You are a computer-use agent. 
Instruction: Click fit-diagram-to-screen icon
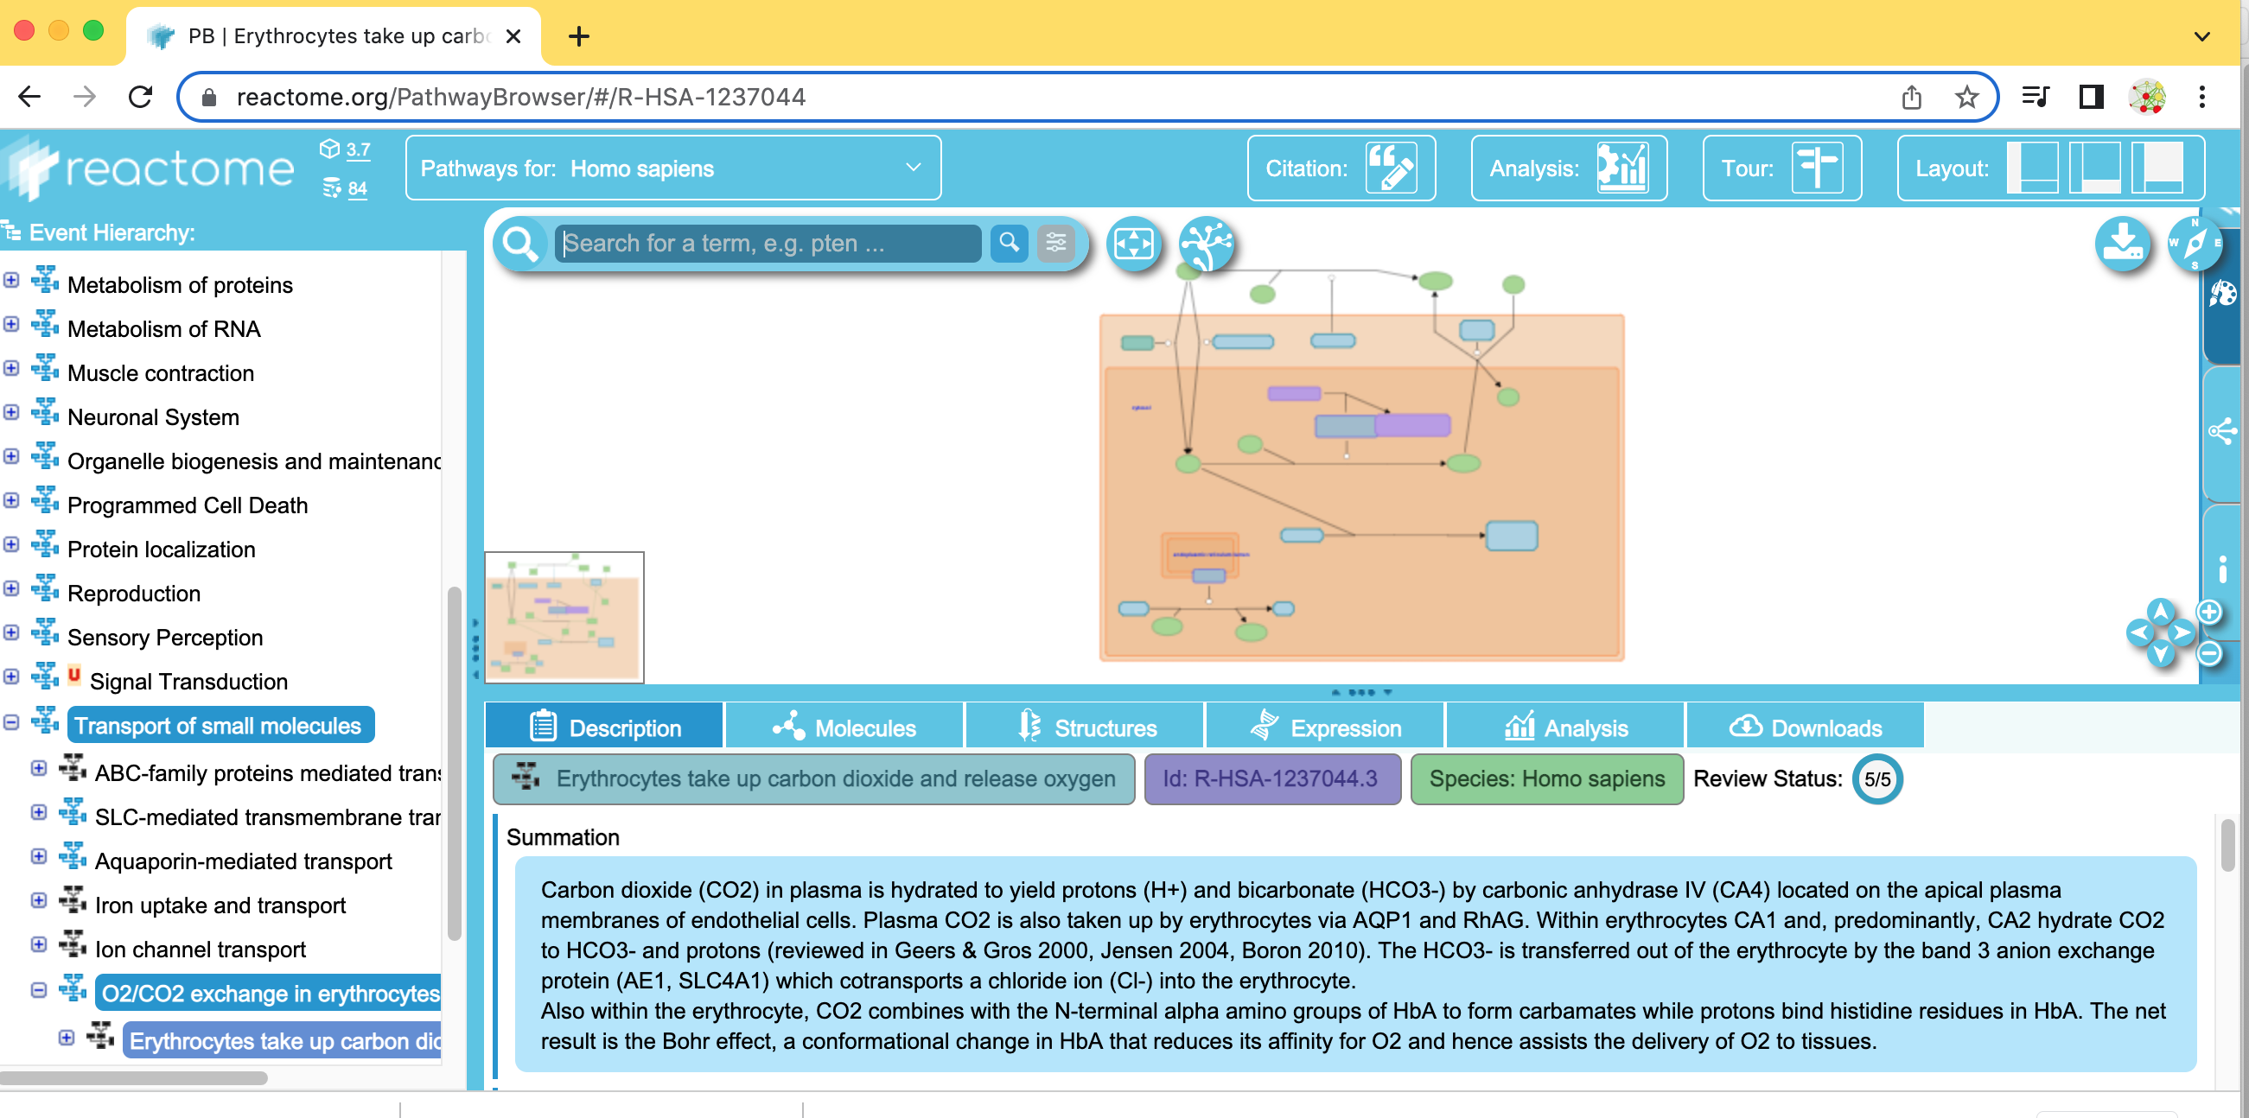coord(1133,244)
